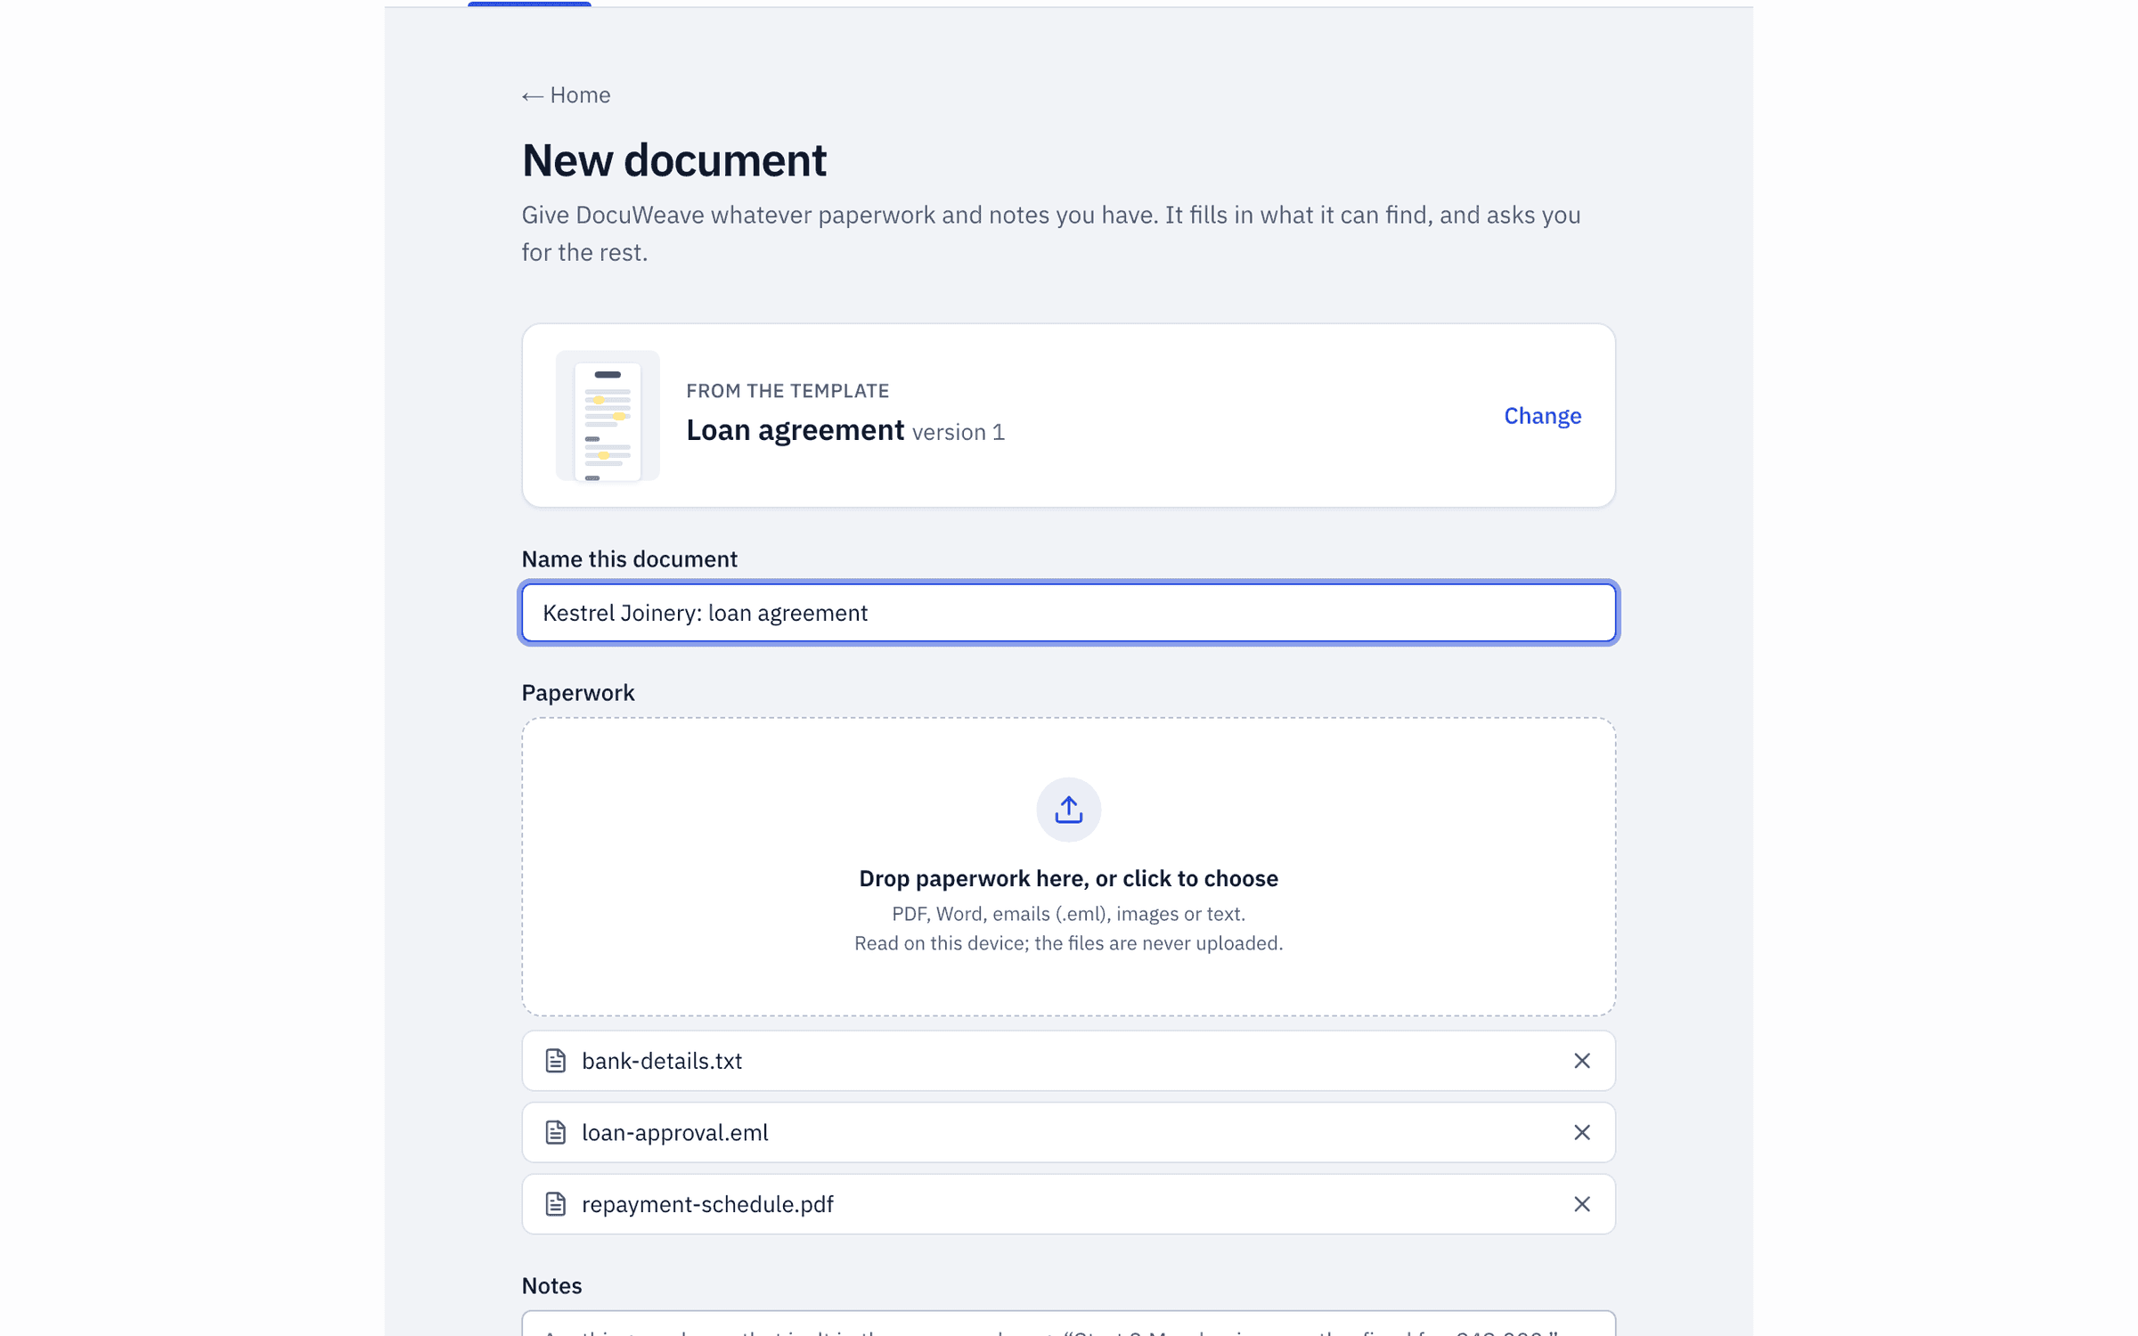The image size is (2138, 1336).
Task: Select the bank-details.txt file name
Action: click(661, 1061)
